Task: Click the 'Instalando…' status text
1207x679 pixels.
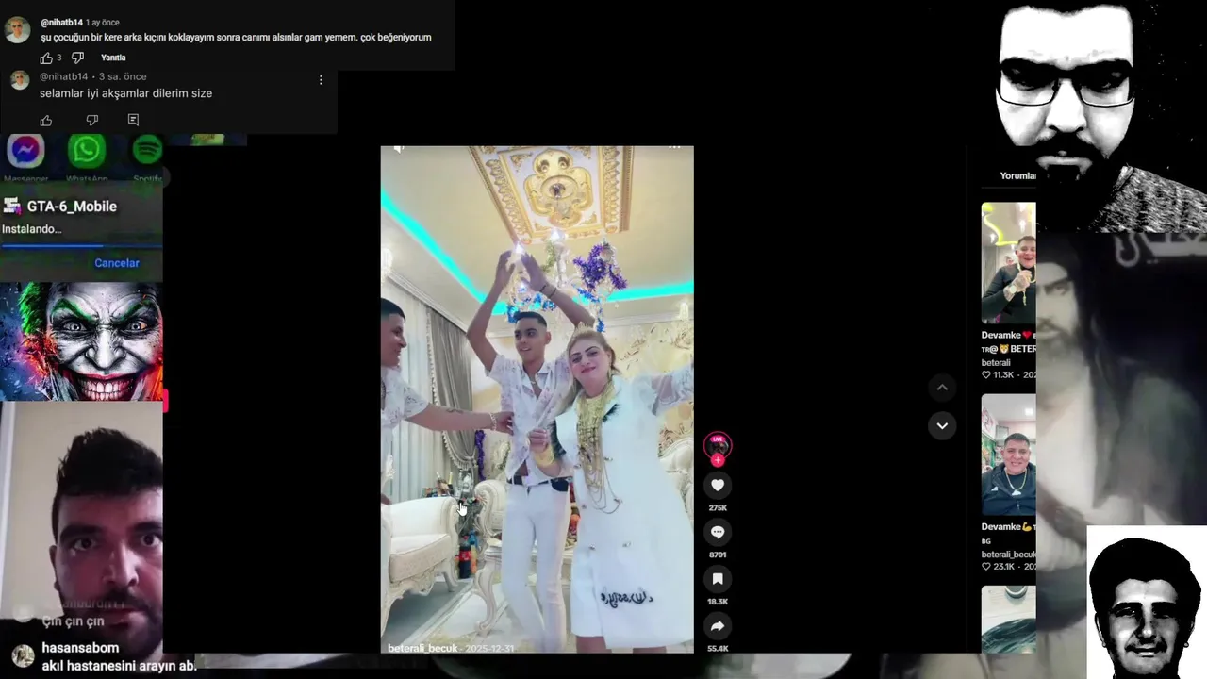Action: point(31,229)
